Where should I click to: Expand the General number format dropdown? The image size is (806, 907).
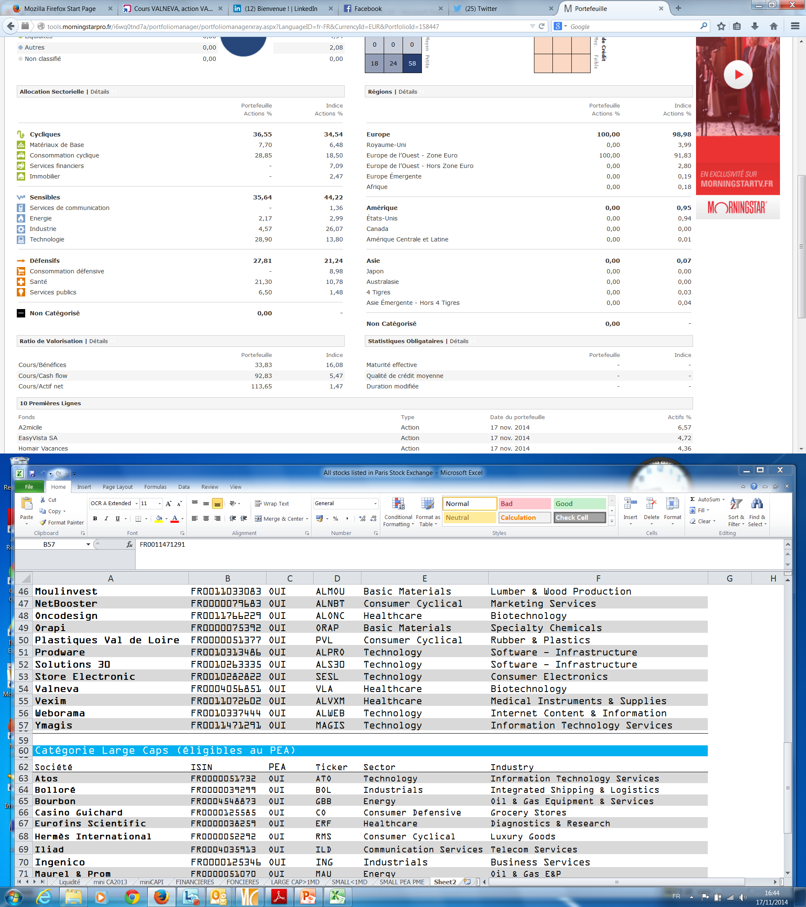coord(375,503)
